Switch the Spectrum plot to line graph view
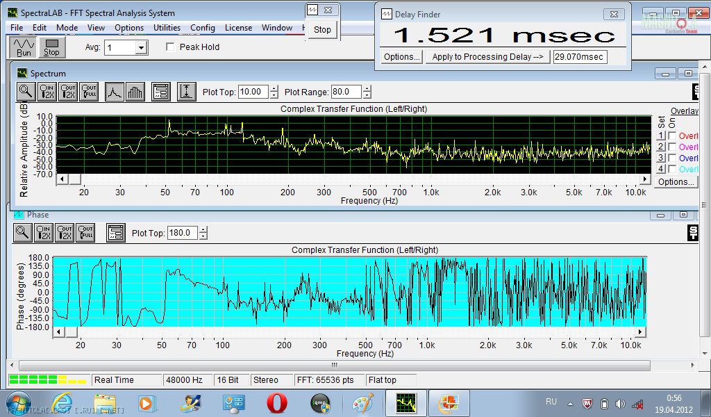The width and height of the screenshot is (711, 417). click(x=115, y=92)
